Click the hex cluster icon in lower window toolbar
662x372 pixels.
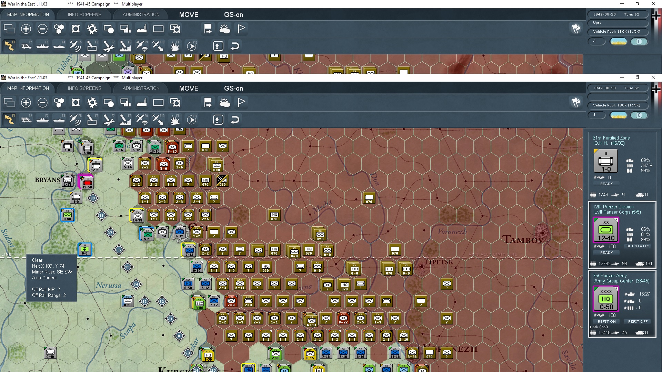[x=59, y=103]
